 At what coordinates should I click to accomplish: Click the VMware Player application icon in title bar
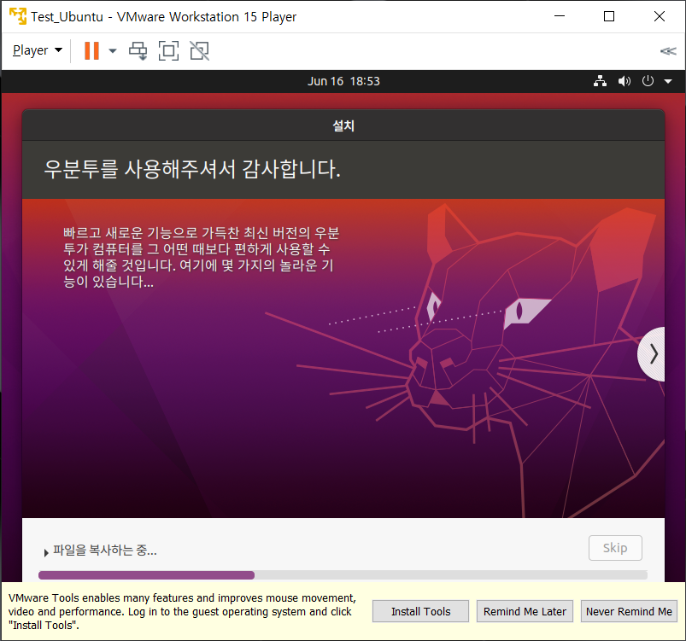pyautogui.click(x=18, y=16)
